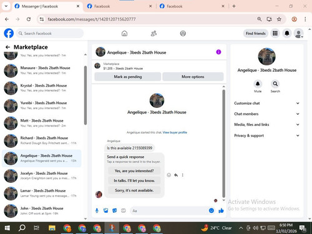Open a new browser tab
Image resolution: width=312 pixels, height=234 pixels.
(234, 6)
